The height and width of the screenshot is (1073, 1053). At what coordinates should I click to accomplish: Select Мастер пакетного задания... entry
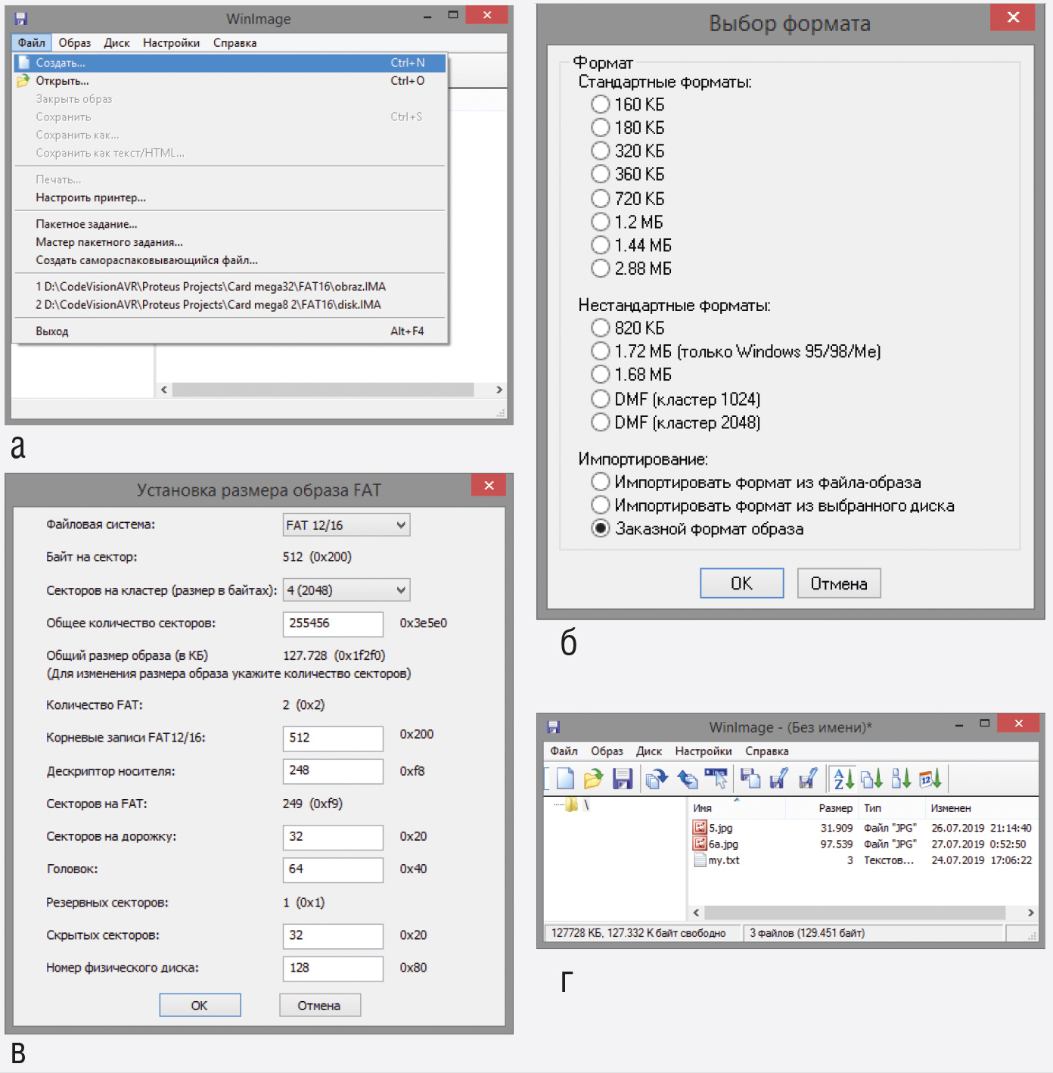pos(230,242)
